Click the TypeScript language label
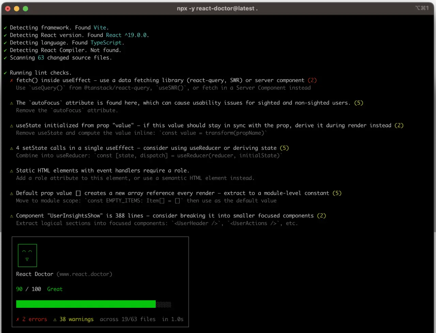Viewport: 436px width, 333px height. pyautogui.click(x=106, y=43)
